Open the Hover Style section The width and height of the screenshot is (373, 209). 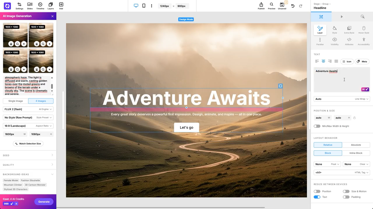coord(364,30)
